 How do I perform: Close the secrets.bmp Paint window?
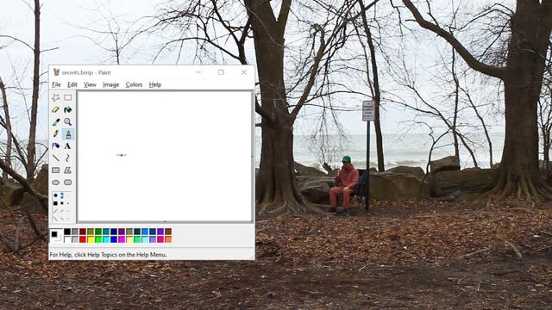tap(243, 72)
